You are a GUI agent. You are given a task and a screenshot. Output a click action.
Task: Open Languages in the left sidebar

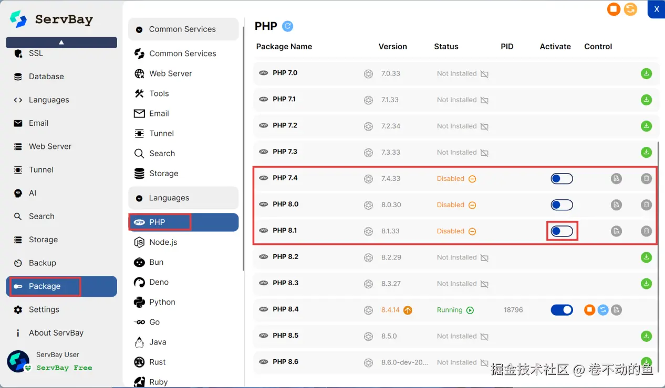pos(61,100)
